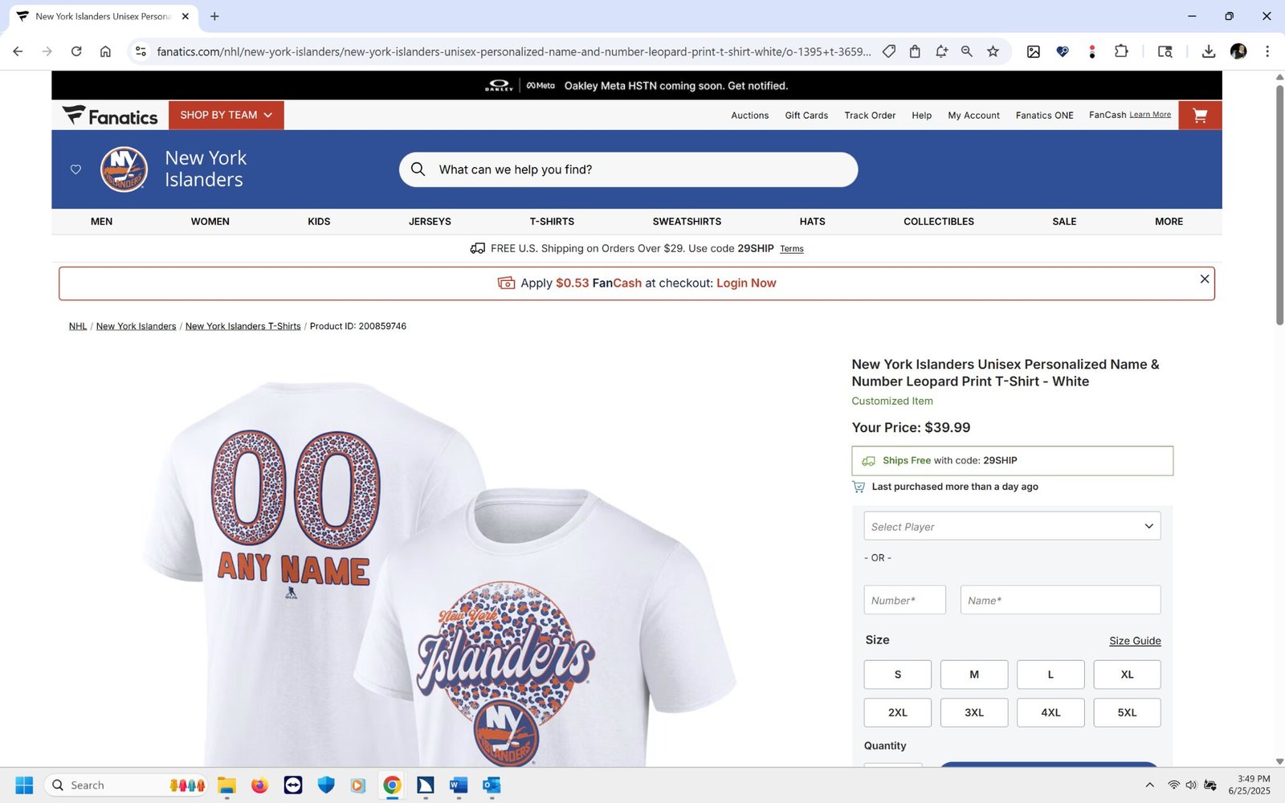Expand the Select Player dropdown
The height and width of the screenshot is (803, 1285).
pyautogui.click(x=1012, y=526)
